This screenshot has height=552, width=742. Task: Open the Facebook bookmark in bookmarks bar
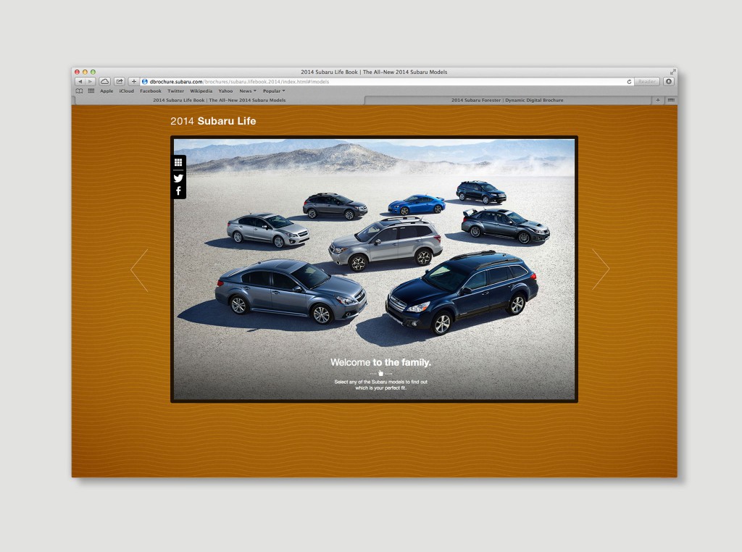(151, 91)
